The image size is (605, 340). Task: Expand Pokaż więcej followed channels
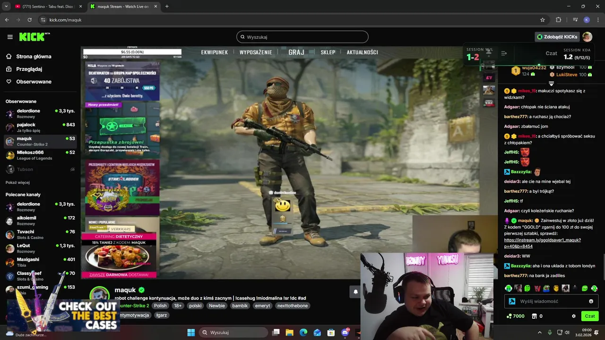(17, 183)
